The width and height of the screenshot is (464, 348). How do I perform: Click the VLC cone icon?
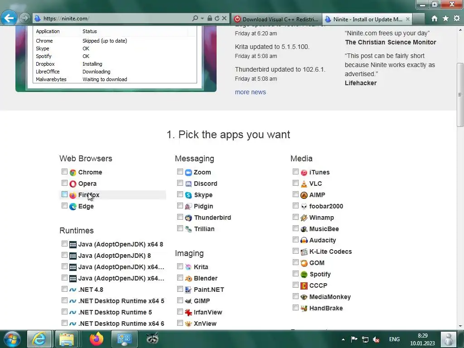[x=304, y=184]
